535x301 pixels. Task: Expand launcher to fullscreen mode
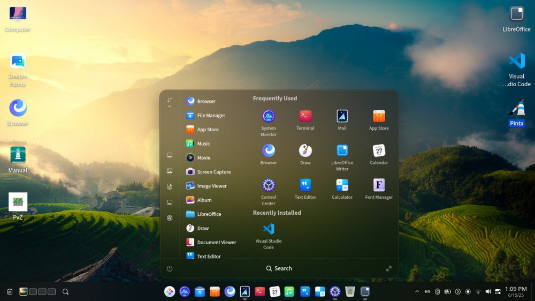388,269
